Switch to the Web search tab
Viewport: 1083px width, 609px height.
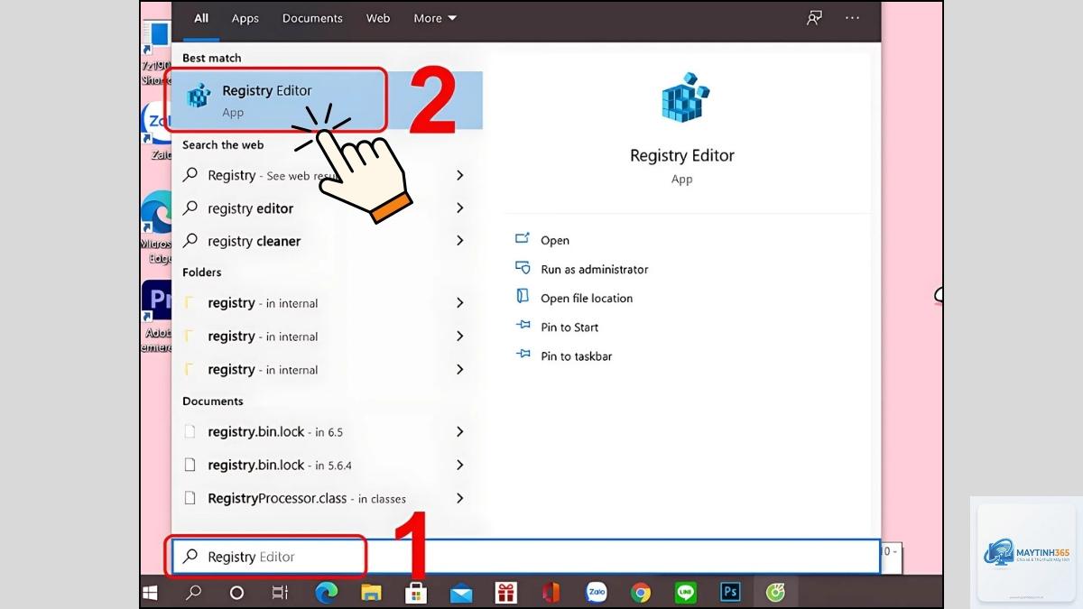coord(378,18)
